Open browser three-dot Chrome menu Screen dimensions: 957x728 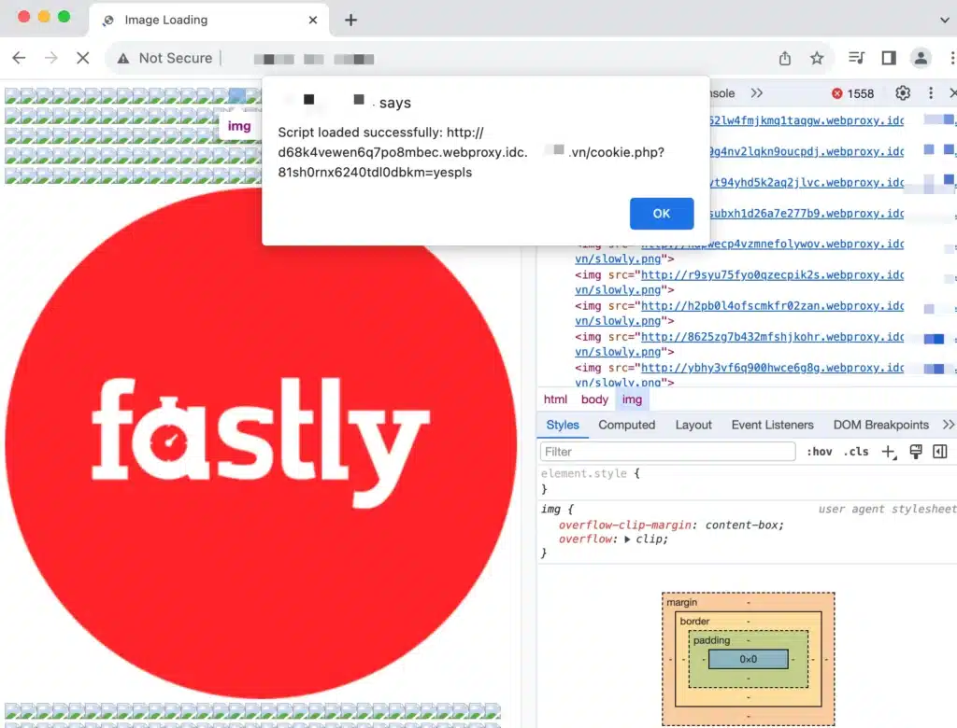[x=951, y=58]
